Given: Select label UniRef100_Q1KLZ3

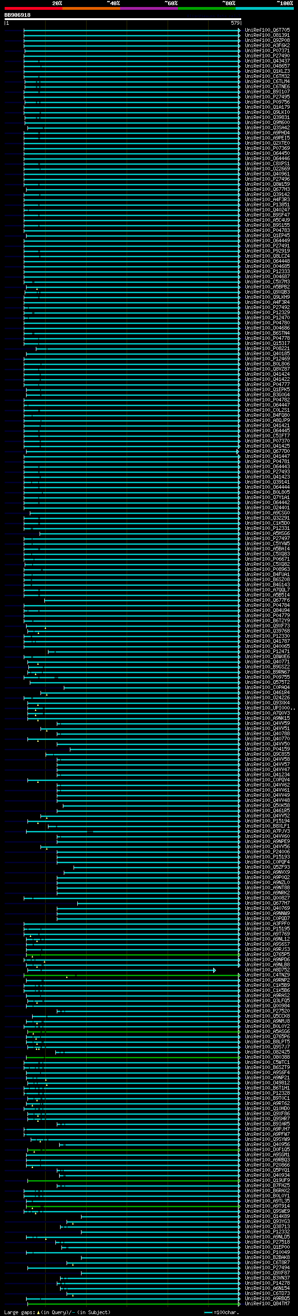Looking at the screenshot, I should click(267, 71).
